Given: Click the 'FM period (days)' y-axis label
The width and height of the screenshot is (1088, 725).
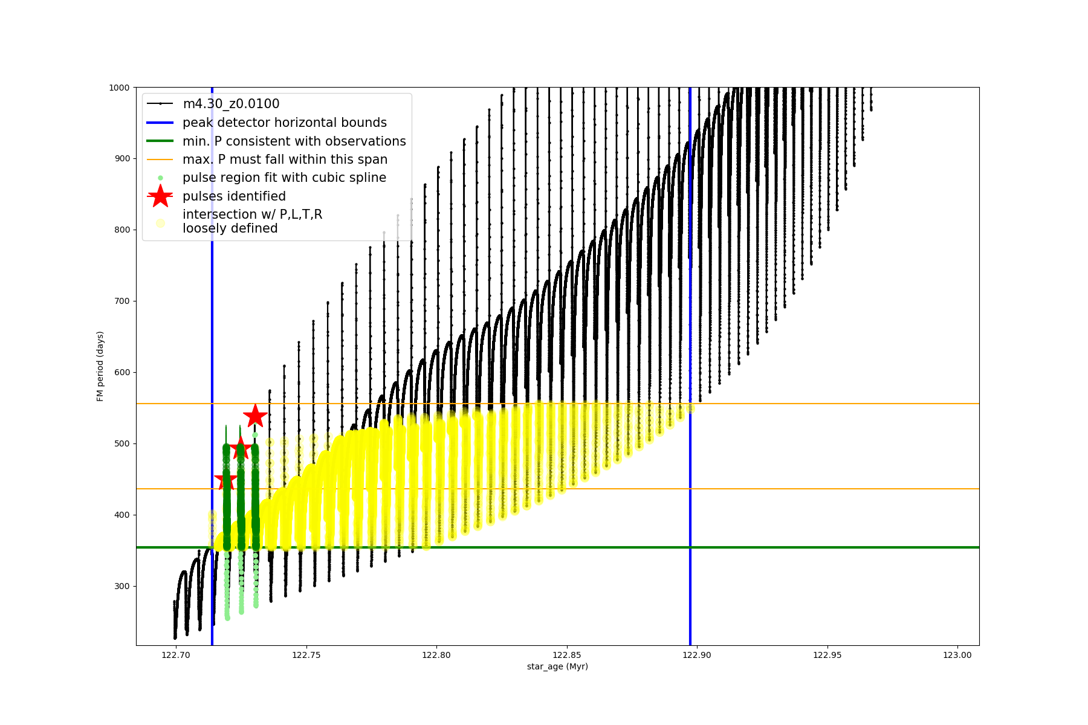Looking at the screenshot, I should tap(100, 366).
